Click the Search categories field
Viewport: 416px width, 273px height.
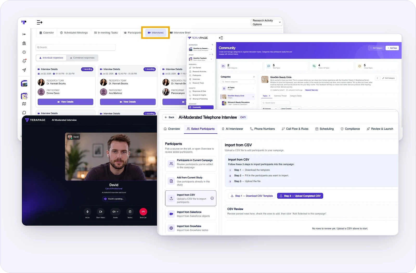tap(238, 82)
